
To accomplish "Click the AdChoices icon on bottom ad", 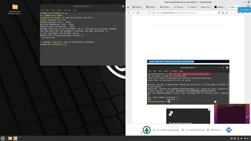I will click(x=142, y=132).
